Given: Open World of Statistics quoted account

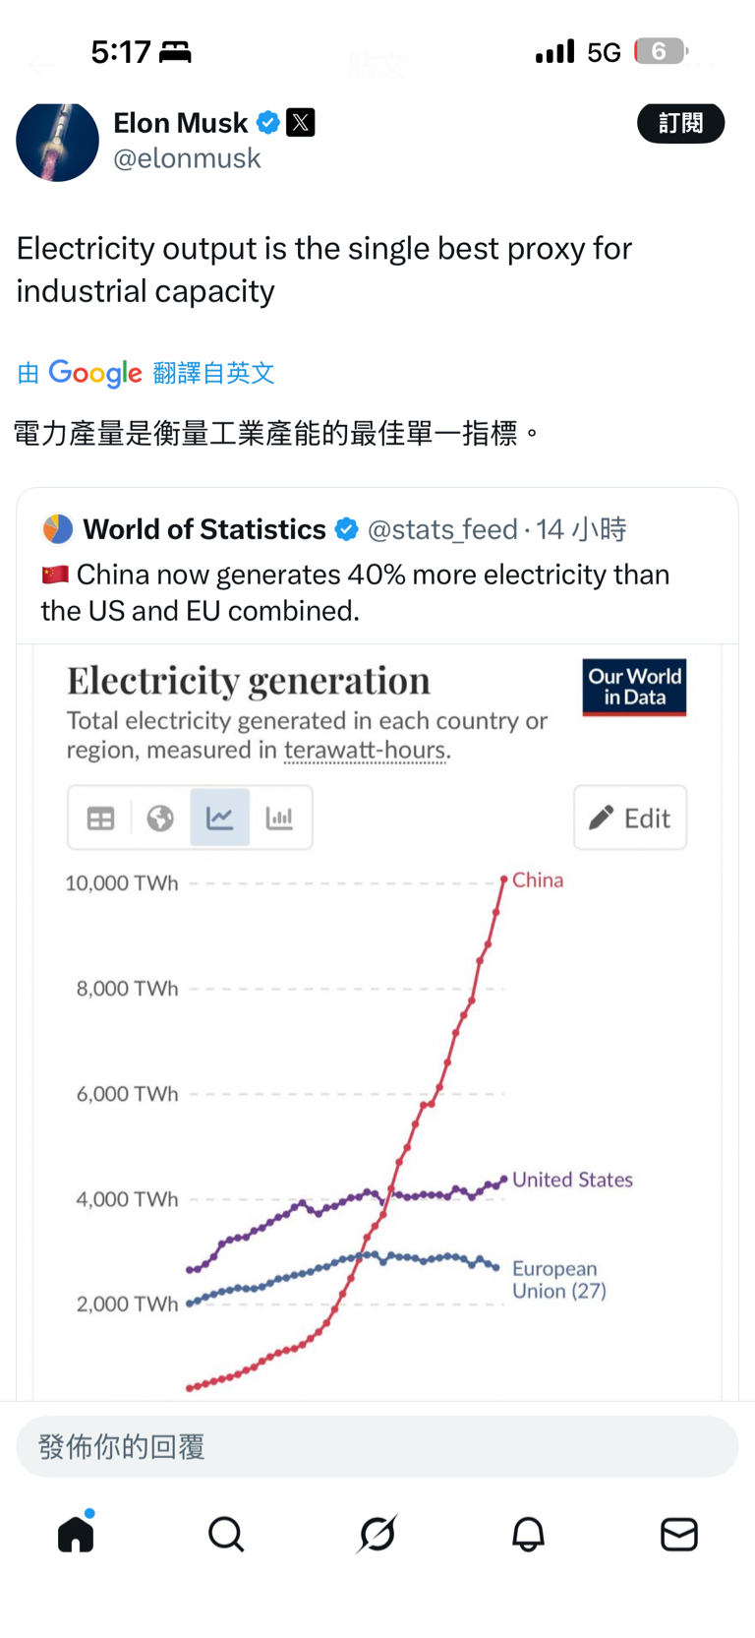Looking at the screenshot, I should pyautogui.click(x=204, y=529).
